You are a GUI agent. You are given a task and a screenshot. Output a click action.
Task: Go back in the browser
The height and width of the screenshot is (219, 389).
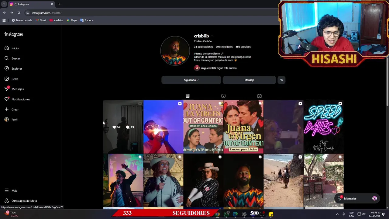[x=4, y=13]
